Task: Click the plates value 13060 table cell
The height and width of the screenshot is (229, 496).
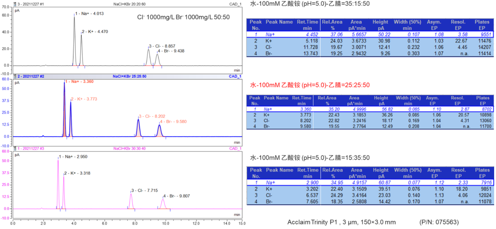Action: (482, 120)
